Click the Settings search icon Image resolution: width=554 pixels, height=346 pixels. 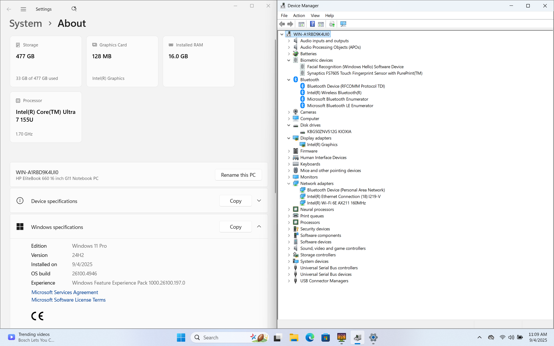[x=74, y=9]
